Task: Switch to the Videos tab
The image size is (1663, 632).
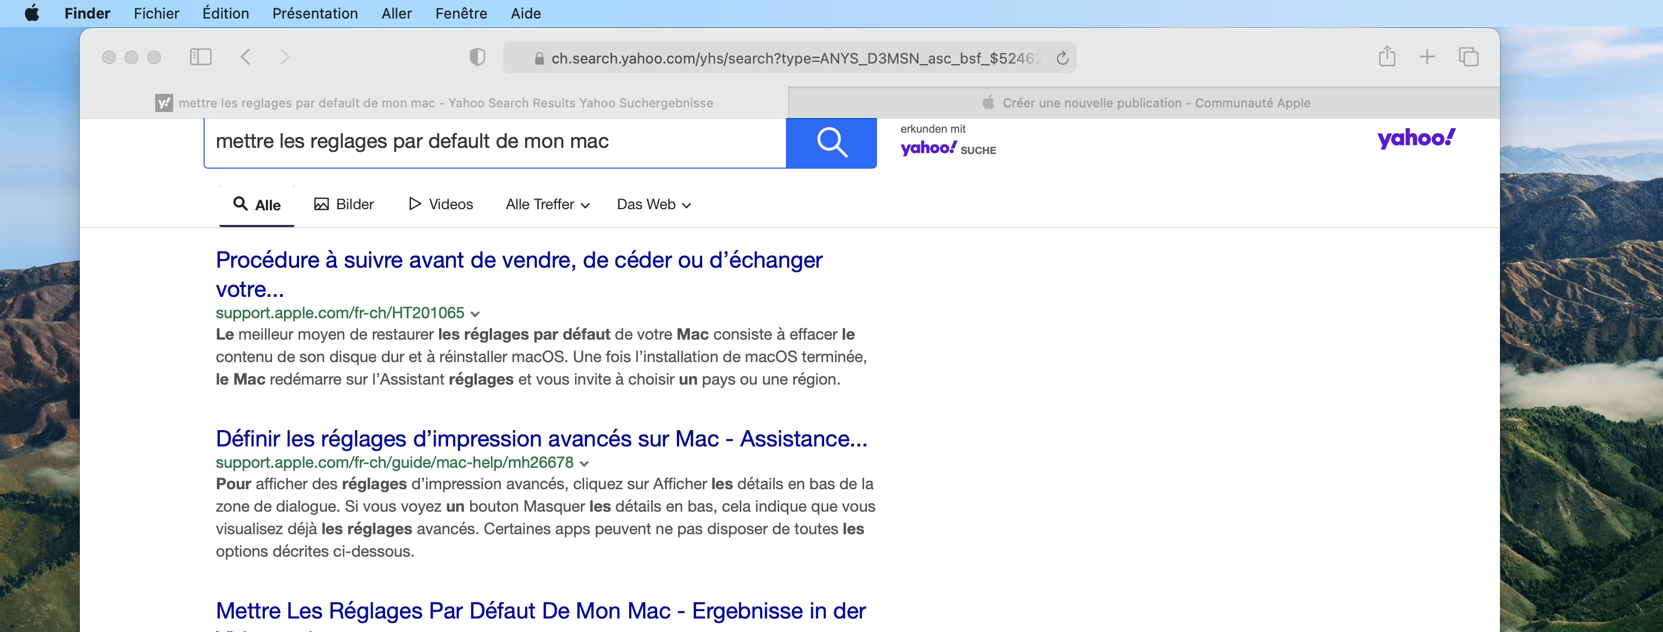Action: 441,205
